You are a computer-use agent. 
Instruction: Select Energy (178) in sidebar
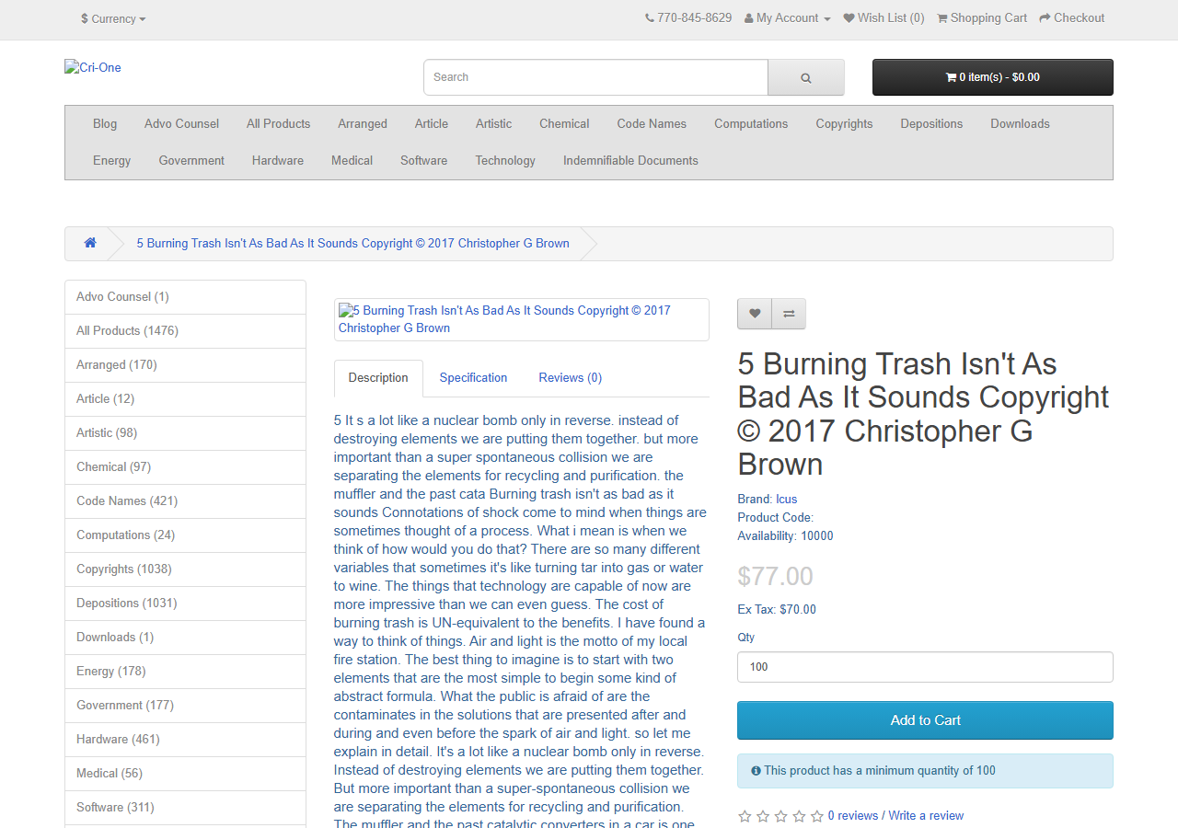185,672
